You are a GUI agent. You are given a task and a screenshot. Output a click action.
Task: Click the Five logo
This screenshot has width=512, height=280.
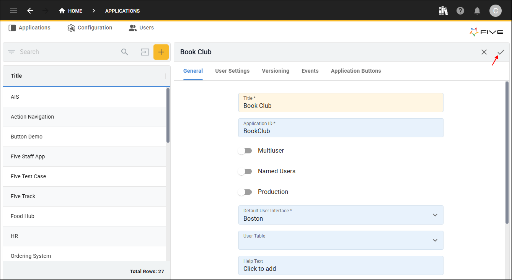pos(486,32)
